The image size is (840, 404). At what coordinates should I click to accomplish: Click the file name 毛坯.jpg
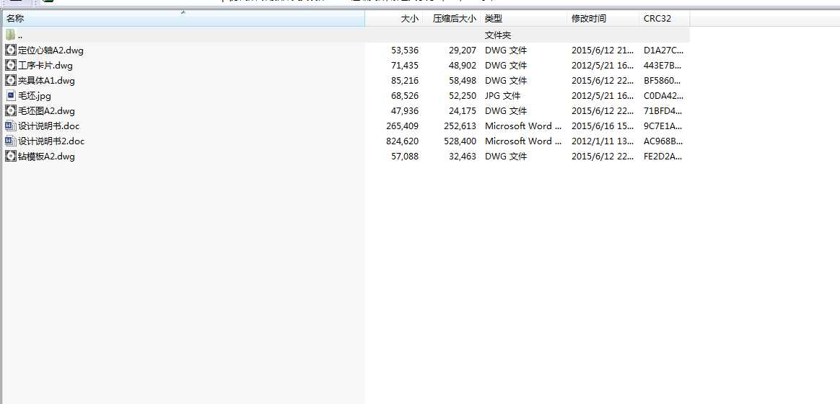pyautogui.click(x=35, y=96)
